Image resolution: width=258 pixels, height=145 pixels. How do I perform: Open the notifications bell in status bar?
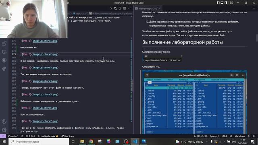254,136
